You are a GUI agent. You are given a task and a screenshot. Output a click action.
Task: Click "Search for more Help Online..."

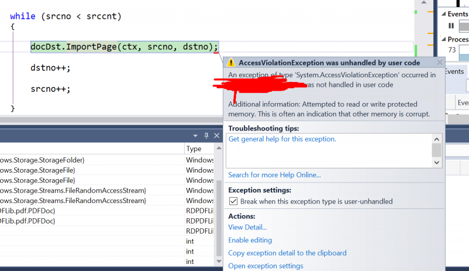(274, 175)
